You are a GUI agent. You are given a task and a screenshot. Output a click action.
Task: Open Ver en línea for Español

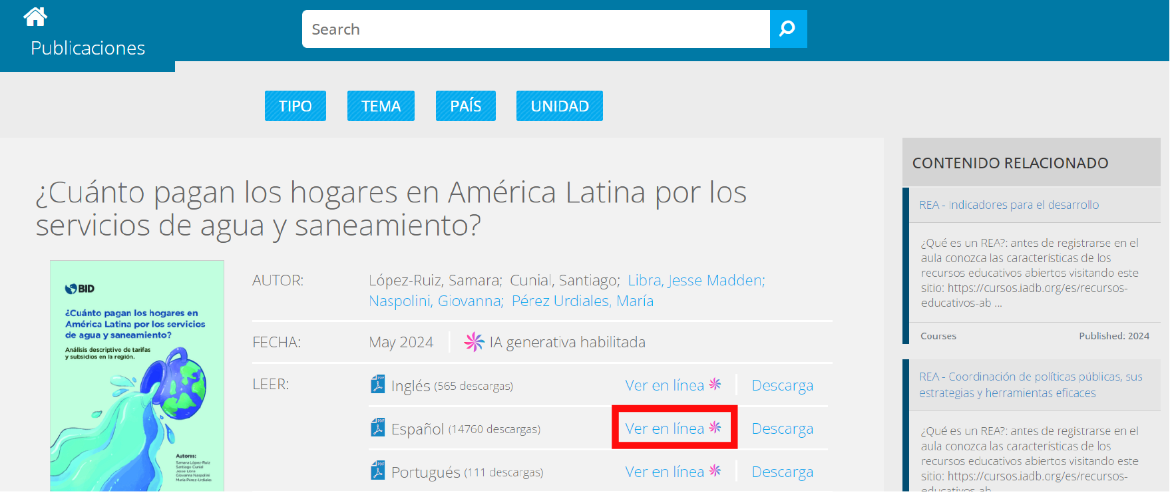coord(664,428)
